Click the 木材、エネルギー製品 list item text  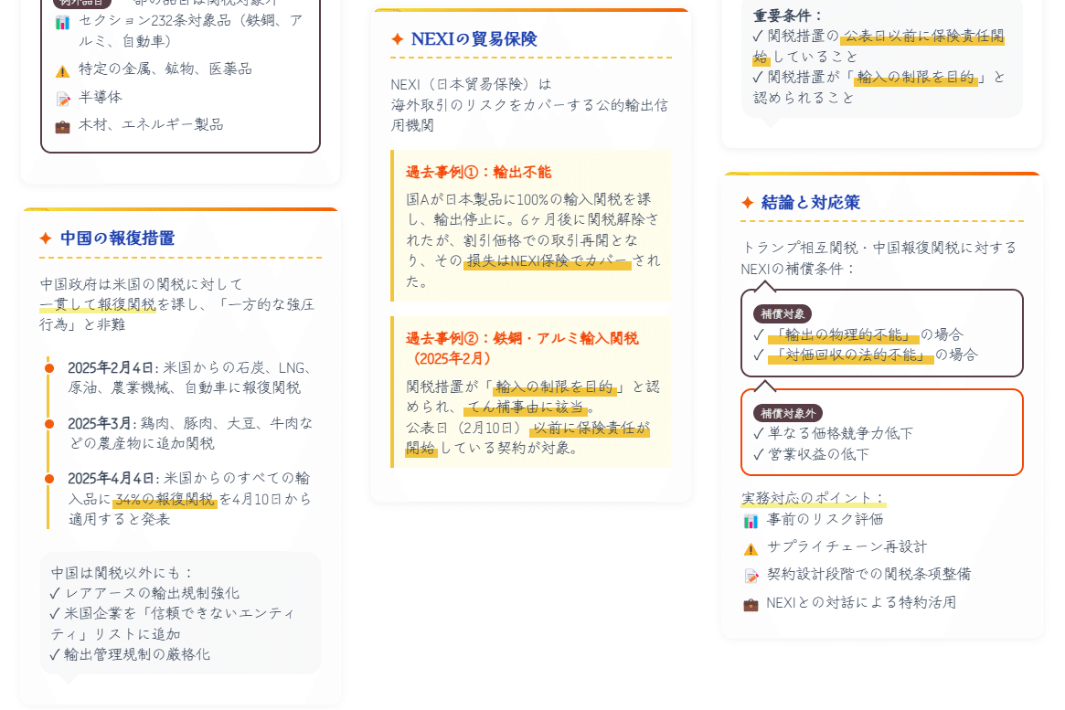click(151, 125)
